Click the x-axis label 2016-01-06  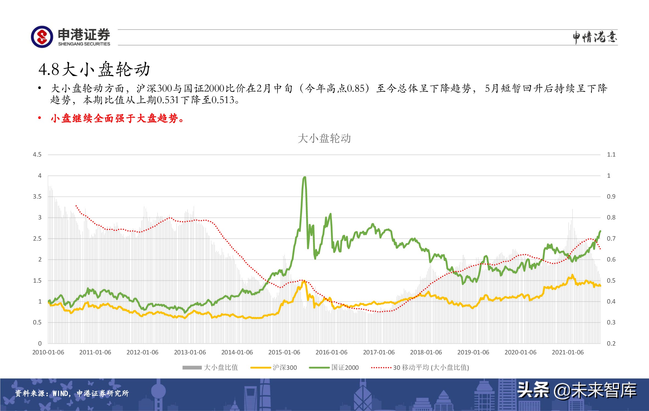click(x=331, y=352)
